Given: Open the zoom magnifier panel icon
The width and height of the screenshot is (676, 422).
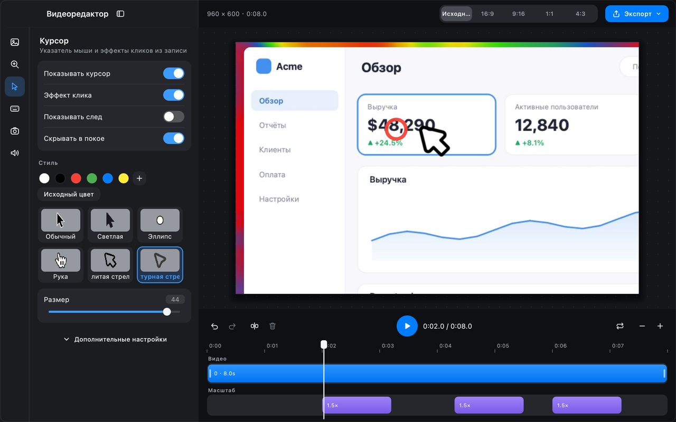Looking at the screenshot, I should click(x=15, y=64).
